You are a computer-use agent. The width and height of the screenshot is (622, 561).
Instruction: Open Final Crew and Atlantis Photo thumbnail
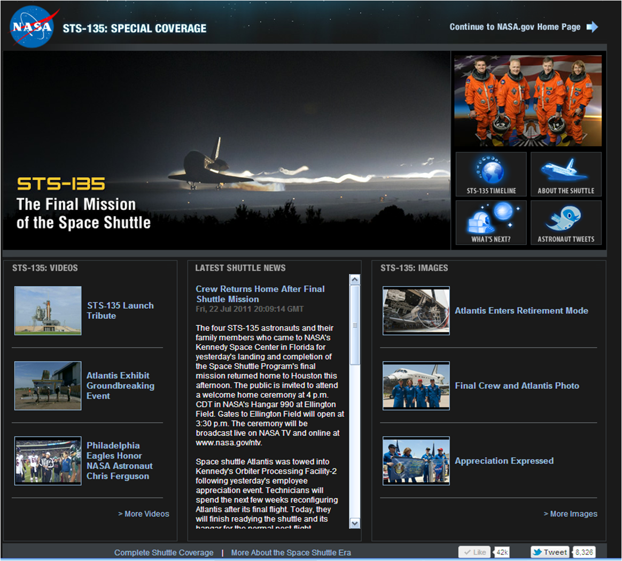tap(416, 386)
